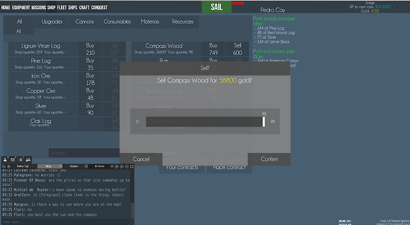Click the sell quantity slider track
The height and width of the screenshot is (225, 410).
[205, 122]
